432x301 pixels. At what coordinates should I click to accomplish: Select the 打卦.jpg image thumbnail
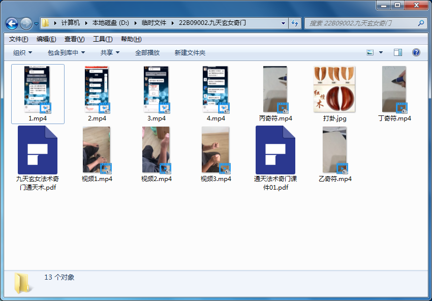click(334, 89)
